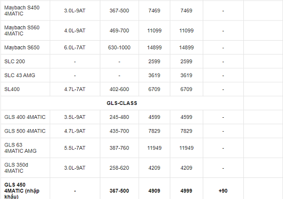Image resolution: width=283 pixels, height=199 pixels.
Task: Click the Maybach S650 row label
Action: (22, 47)
